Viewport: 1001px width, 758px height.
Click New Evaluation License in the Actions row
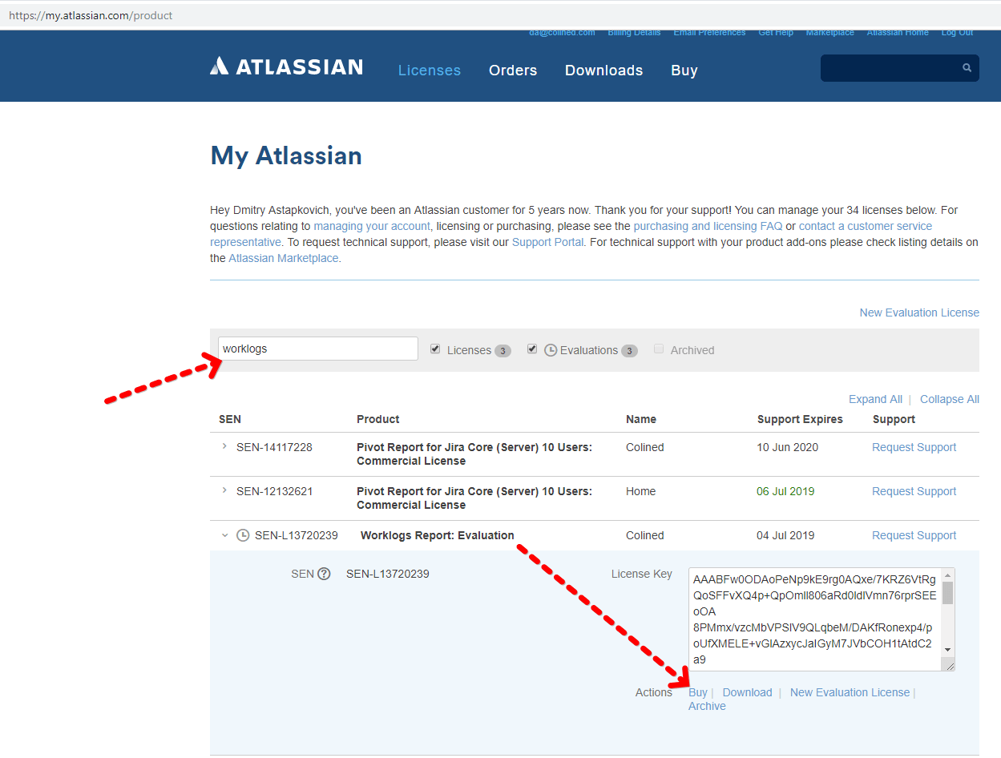[850, 692]
